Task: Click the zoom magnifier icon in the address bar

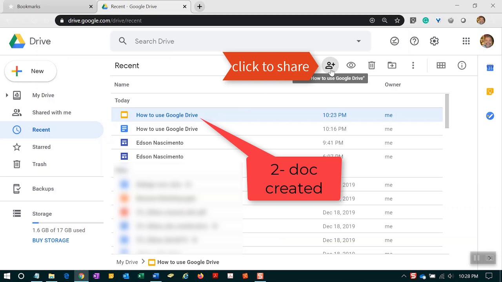Action: coord(385,20)
